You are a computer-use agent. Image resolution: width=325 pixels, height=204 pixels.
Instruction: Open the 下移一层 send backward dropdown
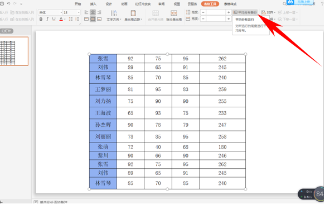(288, 19)
